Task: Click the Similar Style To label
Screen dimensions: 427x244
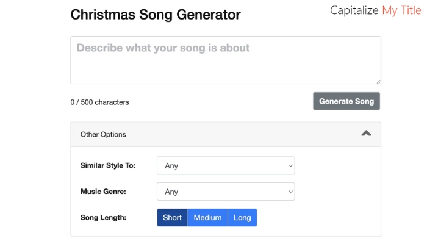Action: [108, 165]
